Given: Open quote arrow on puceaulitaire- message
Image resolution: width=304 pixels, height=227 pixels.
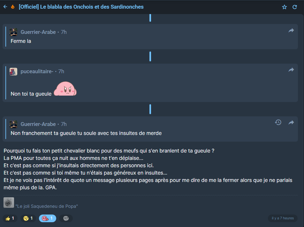Looking at the screenshot, I should (x=291, y=70).
